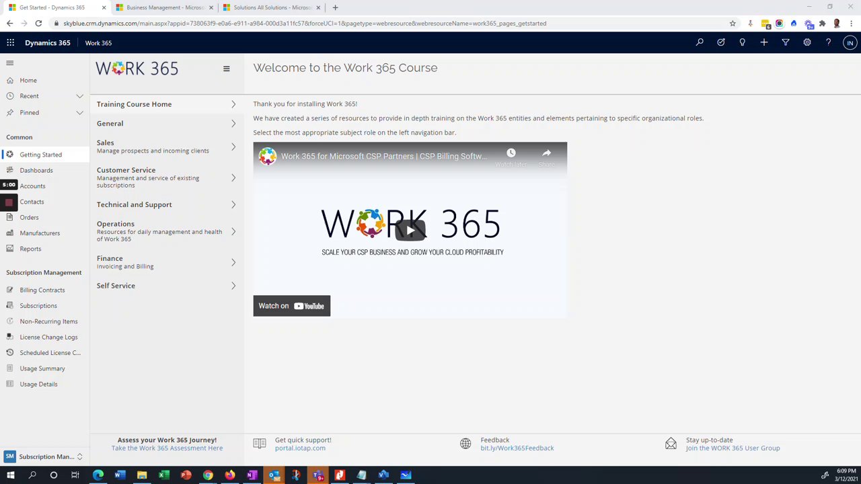Open the user account avatar icon
861x484 pixels.
(x=850, y=42)
